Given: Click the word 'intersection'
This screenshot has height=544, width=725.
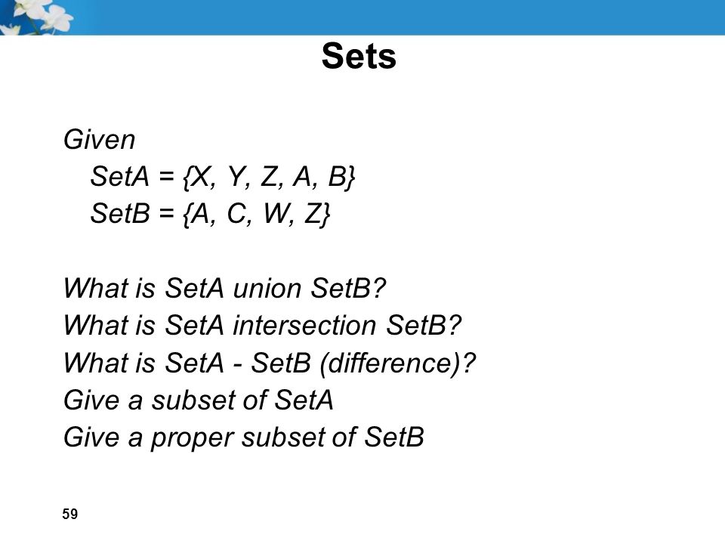Looking at the screenshot, I should point(304,325).
